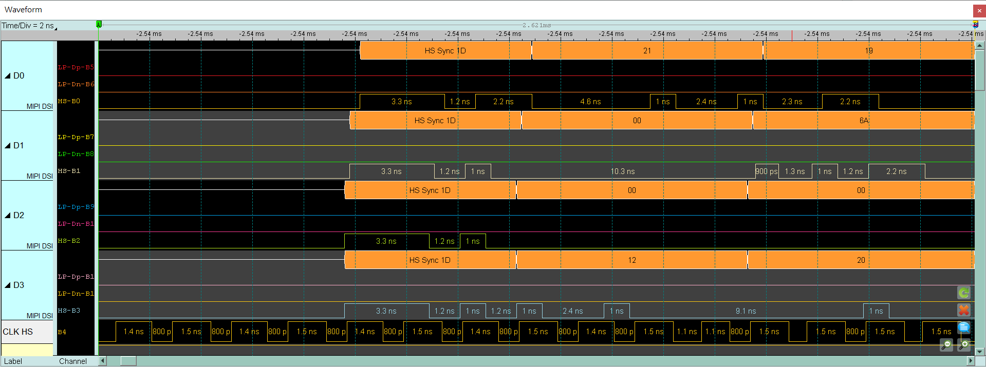This screenshot has width=986, height=367.
Task: Click the Label column header
Action: click(x=13, y=361)
